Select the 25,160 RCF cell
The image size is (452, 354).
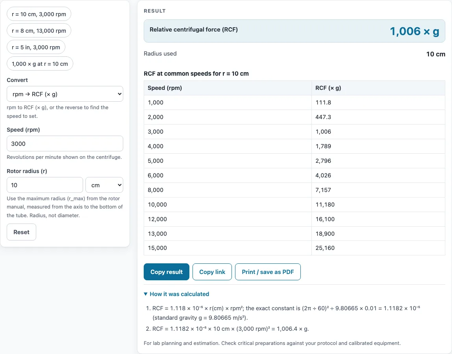(x=378, y=248)
